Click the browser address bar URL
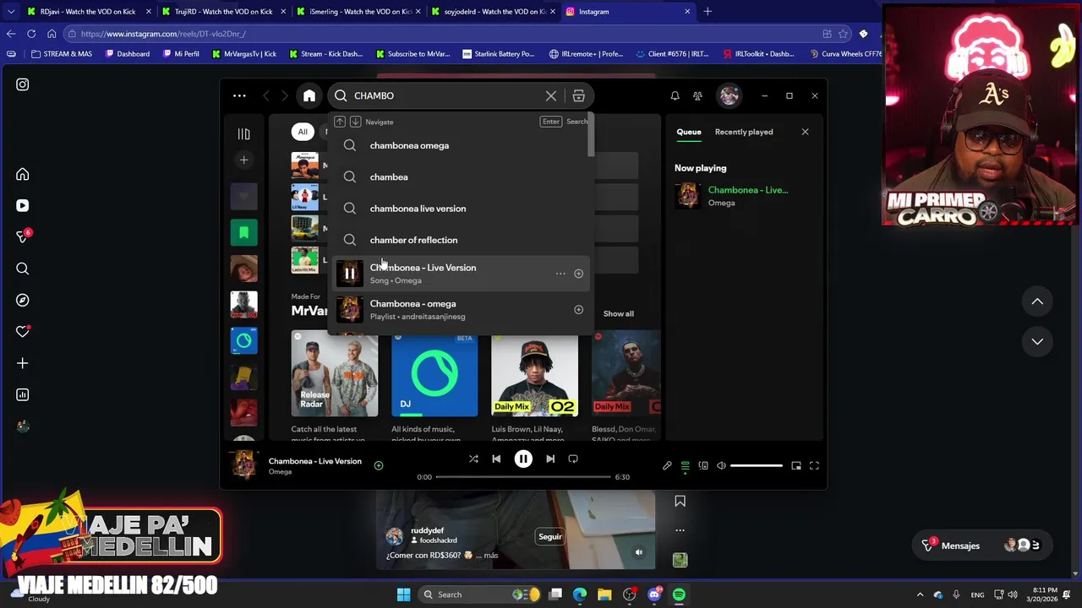The width and height of the screenshot is (1082, 608). tap(163, 34)
